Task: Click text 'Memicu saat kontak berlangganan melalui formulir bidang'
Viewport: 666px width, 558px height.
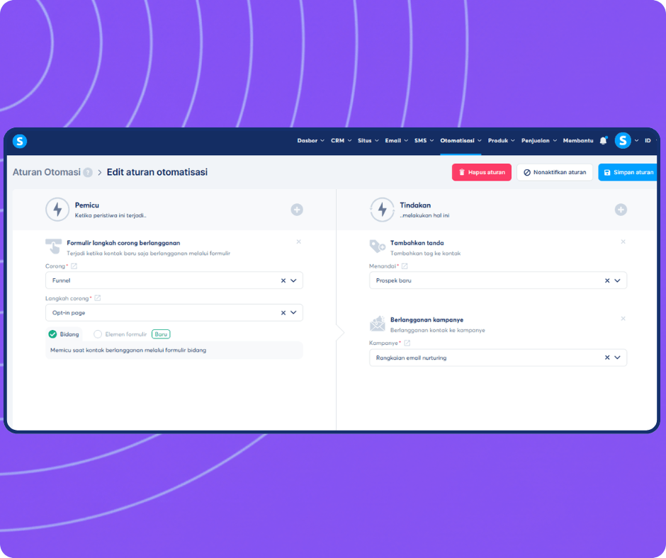Action: (x=128, y=351)
